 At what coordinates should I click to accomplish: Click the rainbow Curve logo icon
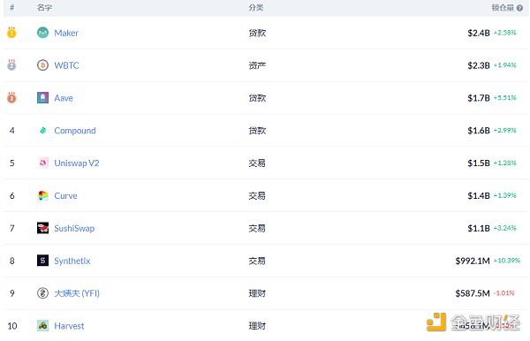(x=42, y=195)
